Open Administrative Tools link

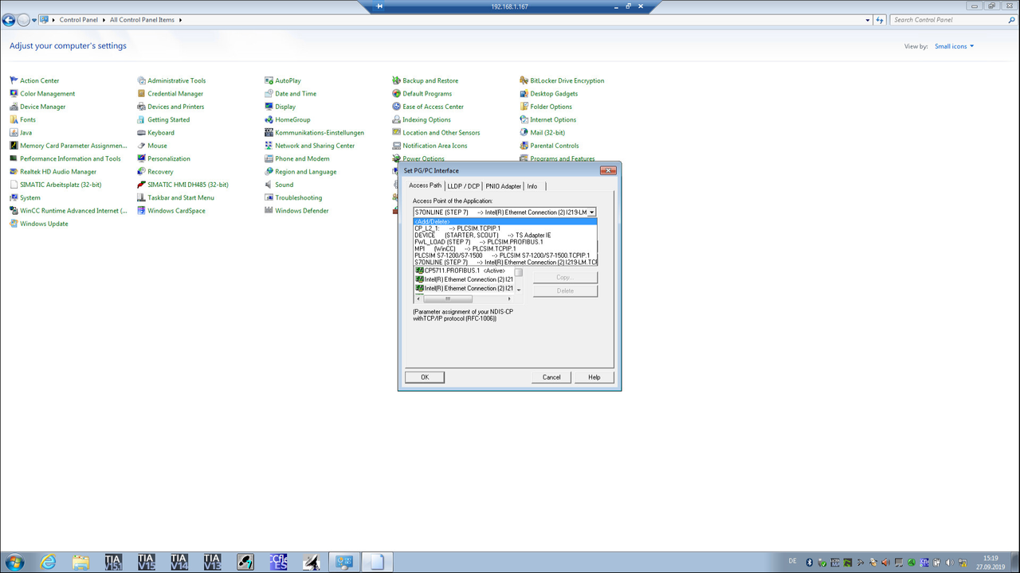coord(171,80)
